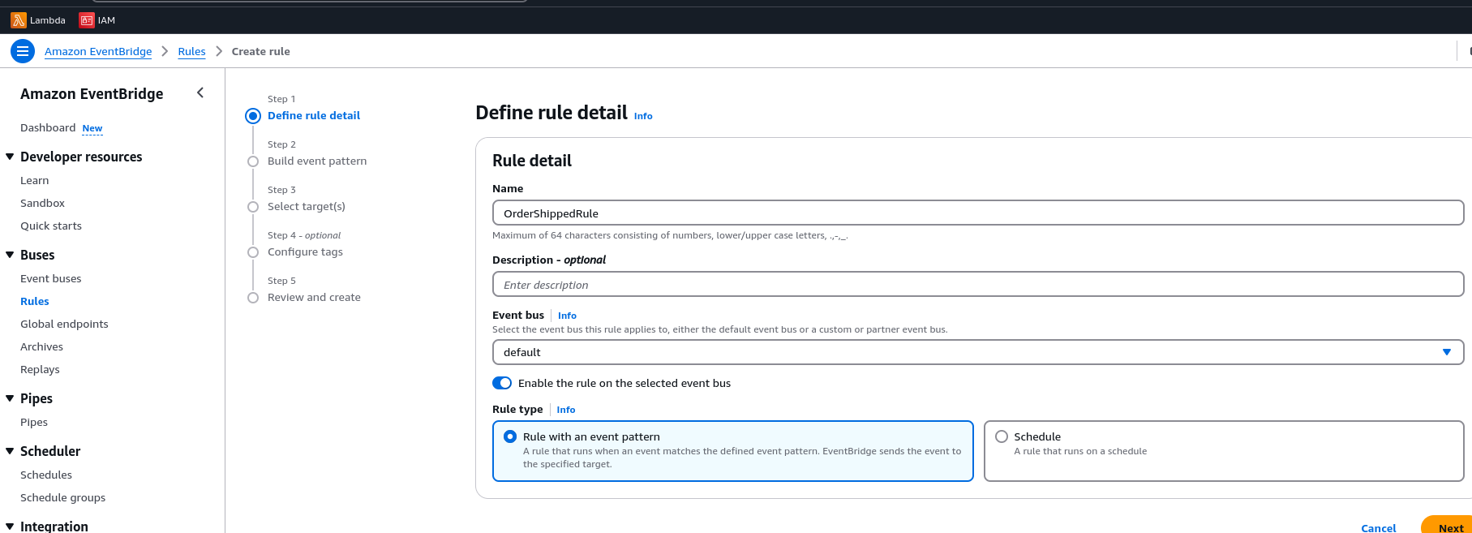The height and width of the screenshot is (533, 1472).
Task: Select Rule with an event pattern option
Action: 510,436
